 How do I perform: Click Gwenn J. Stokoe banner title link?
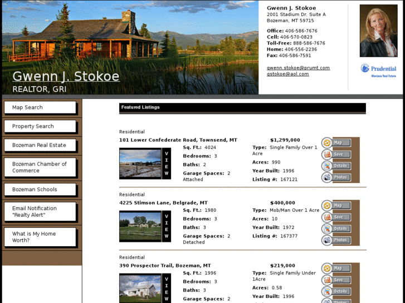click(66, 76)
